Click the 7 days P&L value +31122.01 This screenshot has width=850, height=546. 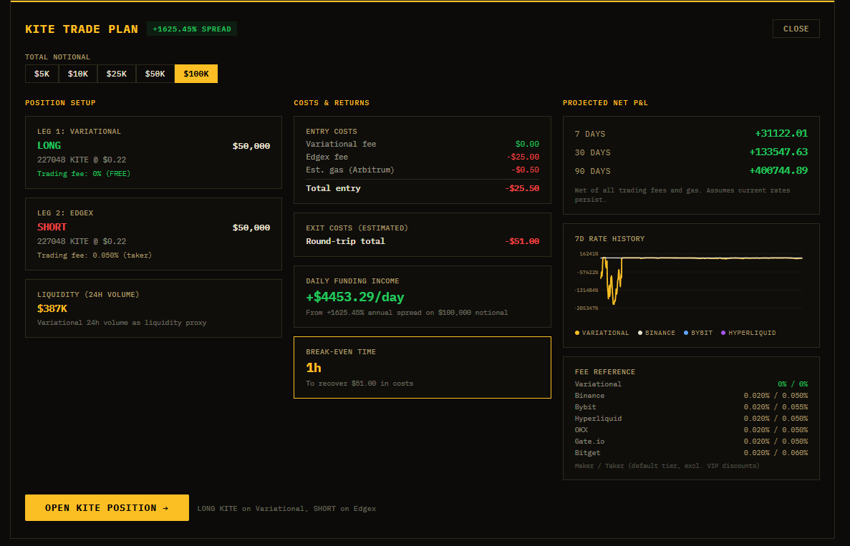pos(781,133)
